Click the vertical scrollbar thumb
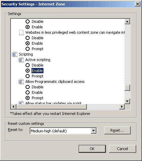The width and height of the screenshot is (142, 161). click(127, 88)
